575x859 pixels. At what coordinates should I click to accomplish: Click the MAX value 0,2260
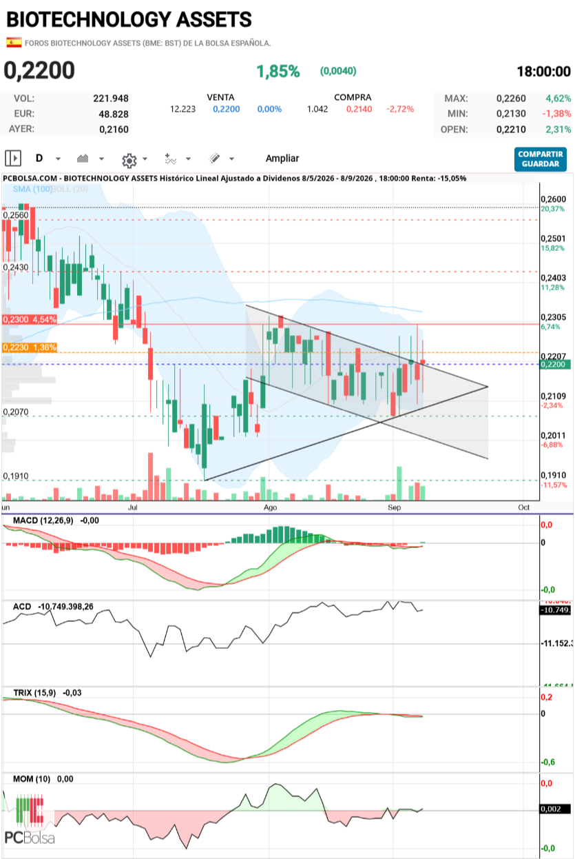click(x=511, y=99)
